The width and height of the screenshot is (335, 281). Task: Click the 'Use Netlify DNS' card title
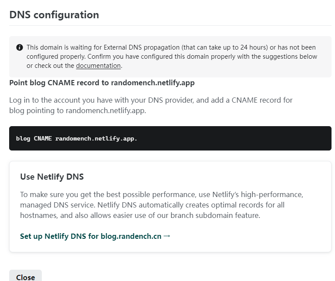[52, 177]
